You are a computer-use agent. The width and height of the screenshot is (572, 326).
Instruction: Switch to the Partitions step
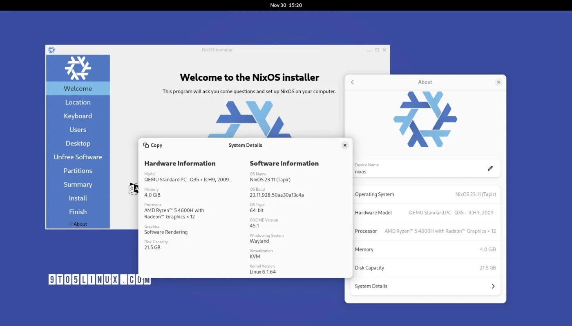coord(78,170)
